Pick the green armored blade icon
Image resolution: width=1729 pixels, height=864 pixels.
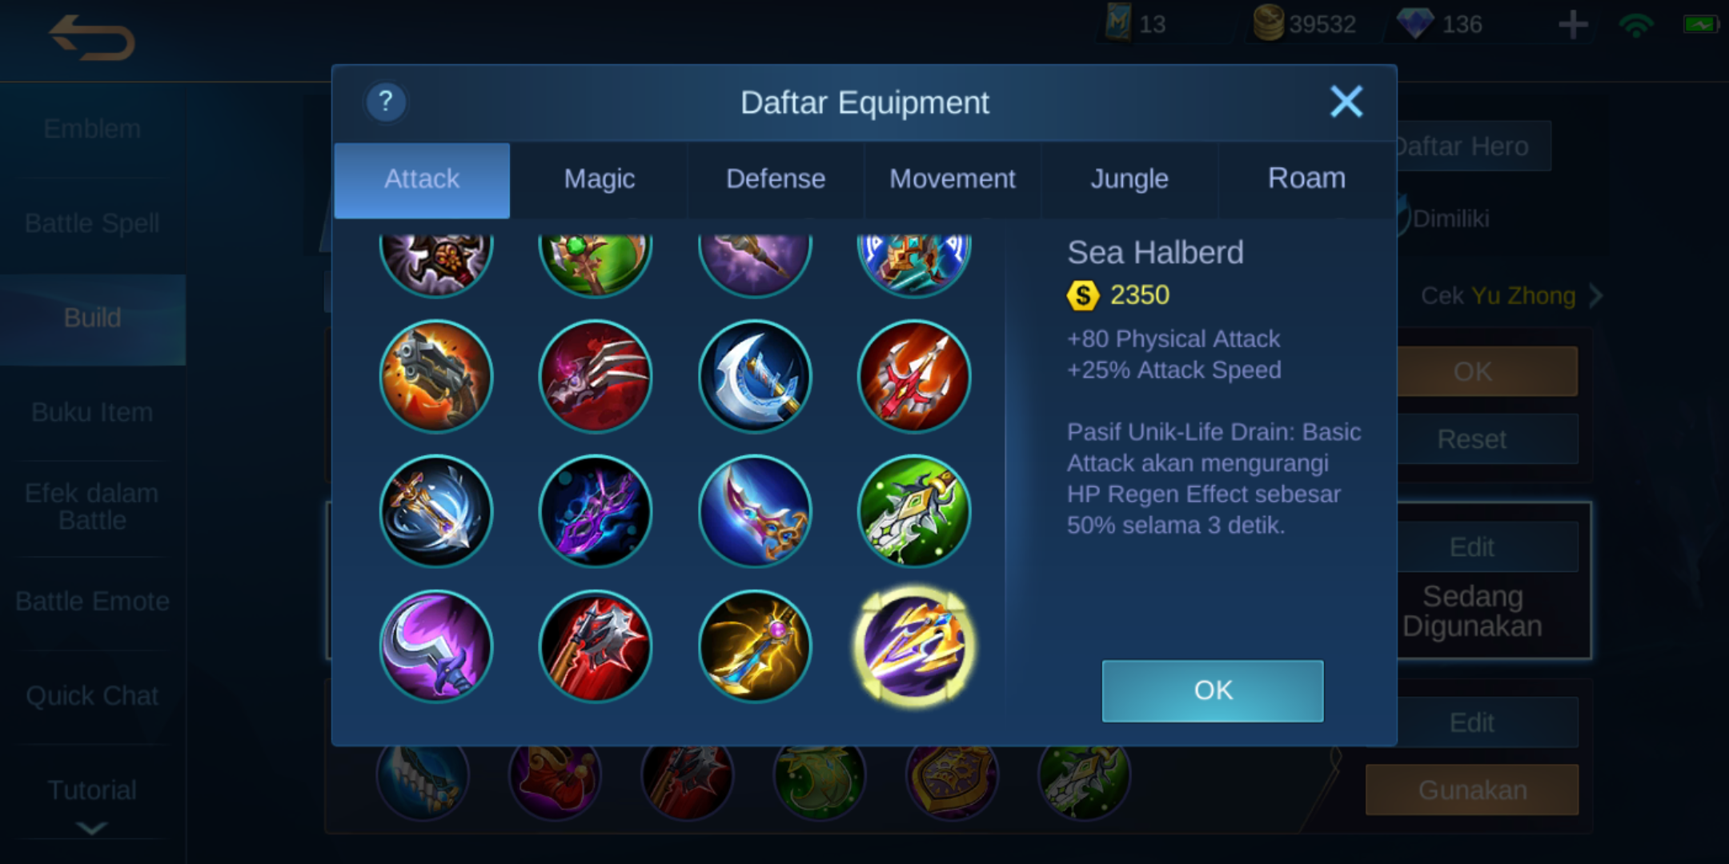[914, 511]
